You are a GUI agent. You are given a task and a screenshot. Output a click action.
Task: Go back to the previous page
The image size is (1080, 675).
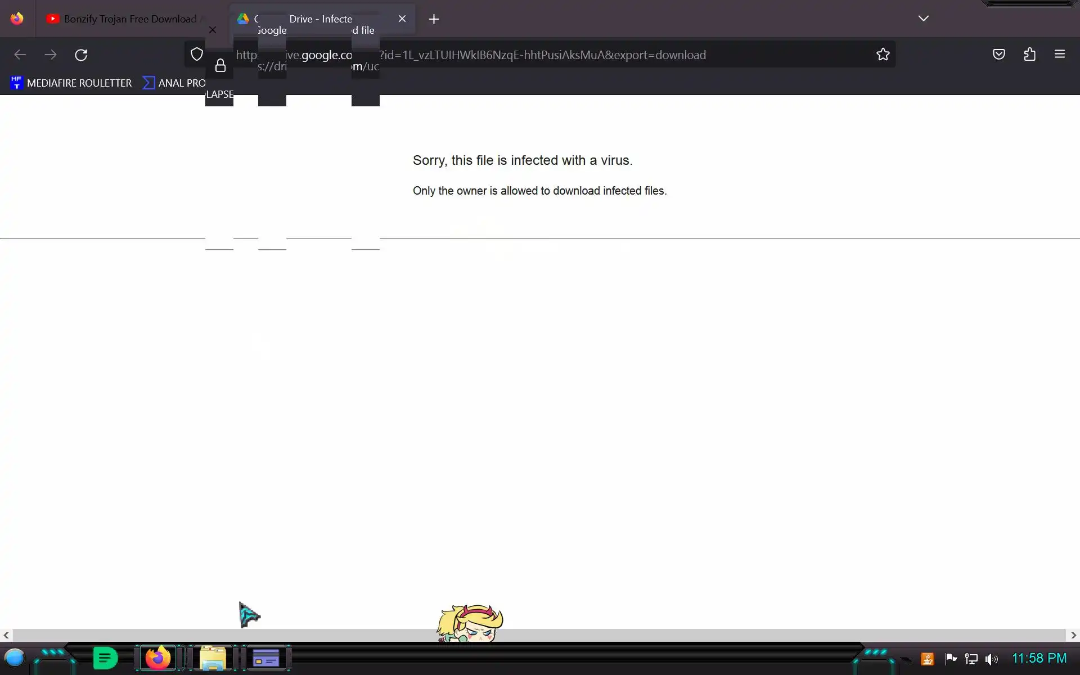click(20, 55)
